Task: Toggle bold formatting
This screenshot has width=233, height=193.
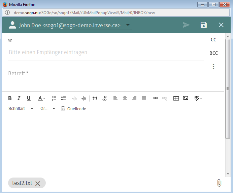Action: click(10, 98)
